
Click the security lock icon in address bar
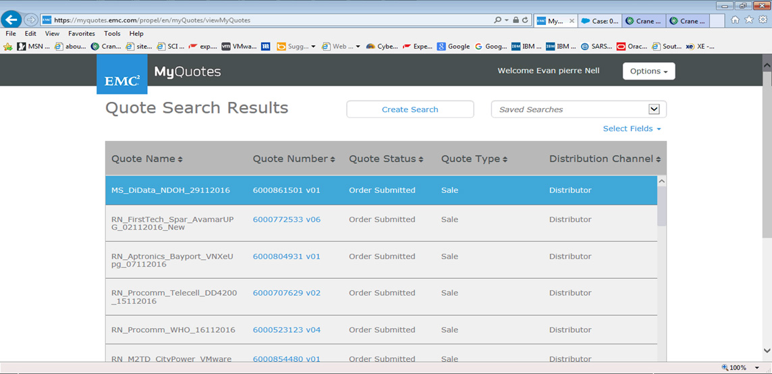[516, 20]
